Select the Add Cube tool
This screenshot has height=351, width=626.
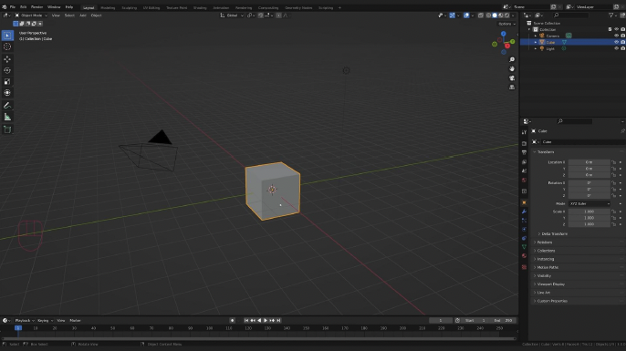click(x=7, y=129)
